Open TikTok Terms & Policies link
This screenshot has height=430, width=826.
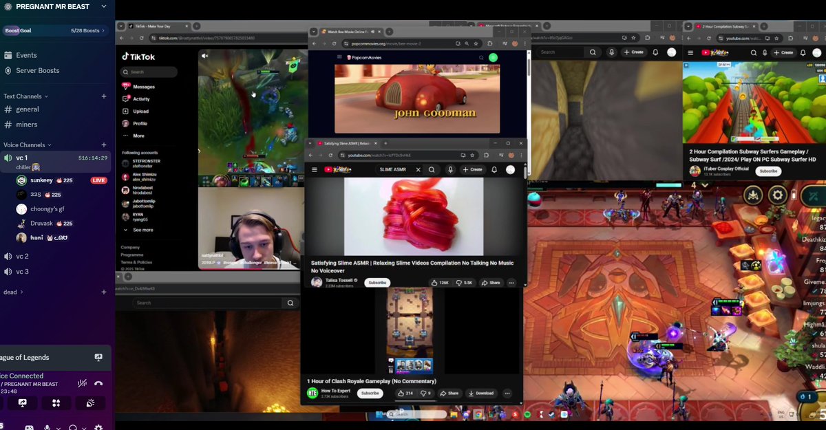[x=136, y=262]
